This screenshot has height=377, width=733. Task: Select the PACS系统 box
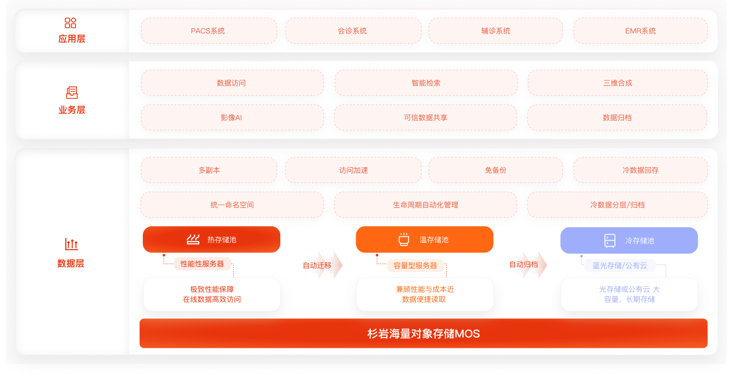click(x=209, y=31)
